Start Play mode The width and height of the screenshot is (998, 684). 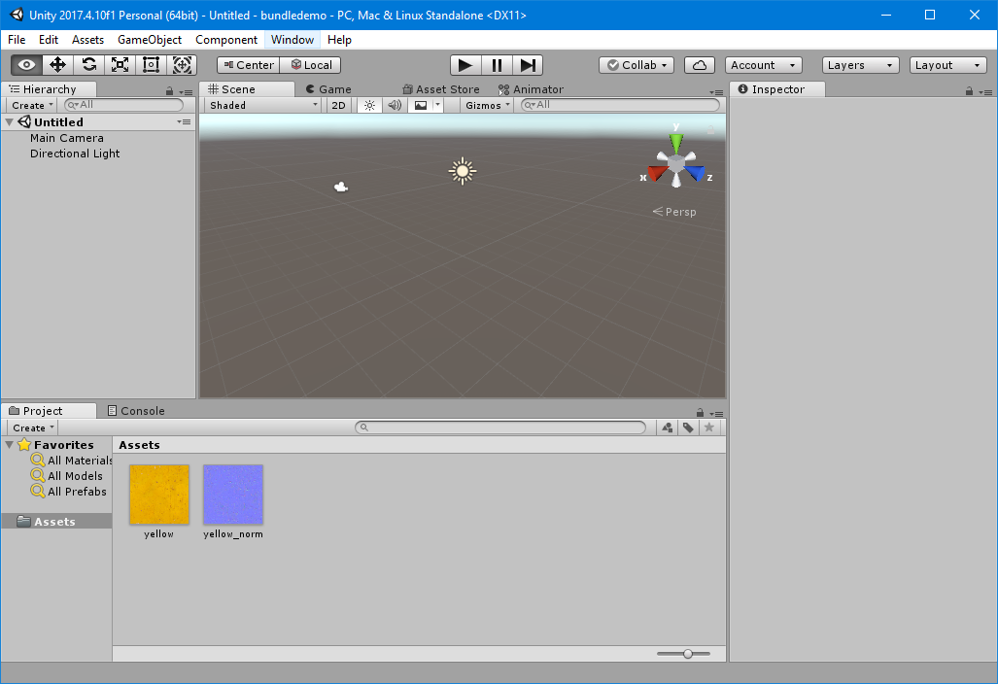[465, 65]
